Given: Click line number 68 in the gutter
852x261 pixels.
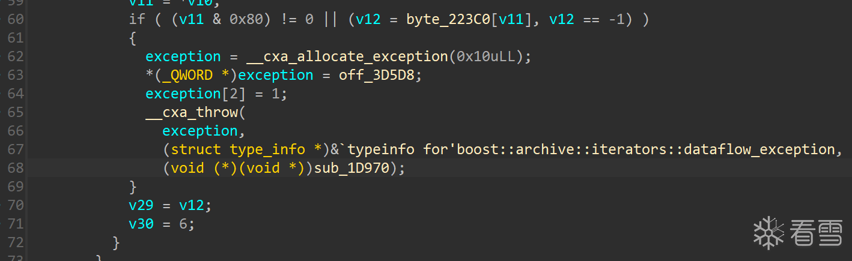Looking at the screenshot, I should [16, 168].
